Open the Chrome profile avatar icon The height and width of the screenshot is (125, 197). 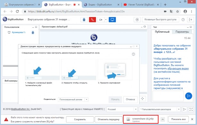185,12
